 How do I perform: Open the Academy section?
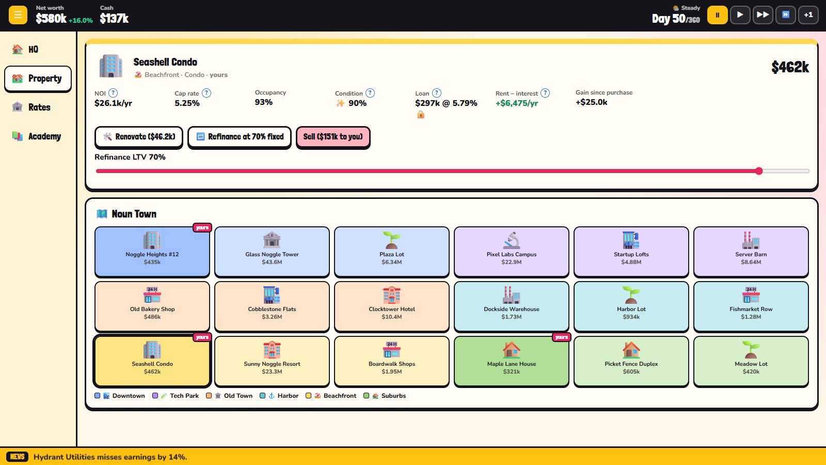click(x=38, y=136)
